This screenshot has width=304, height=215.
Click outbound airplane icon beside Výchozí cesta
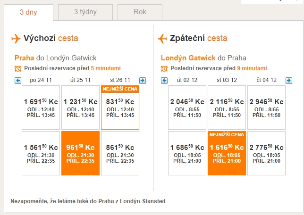click(x=16, y=39)
